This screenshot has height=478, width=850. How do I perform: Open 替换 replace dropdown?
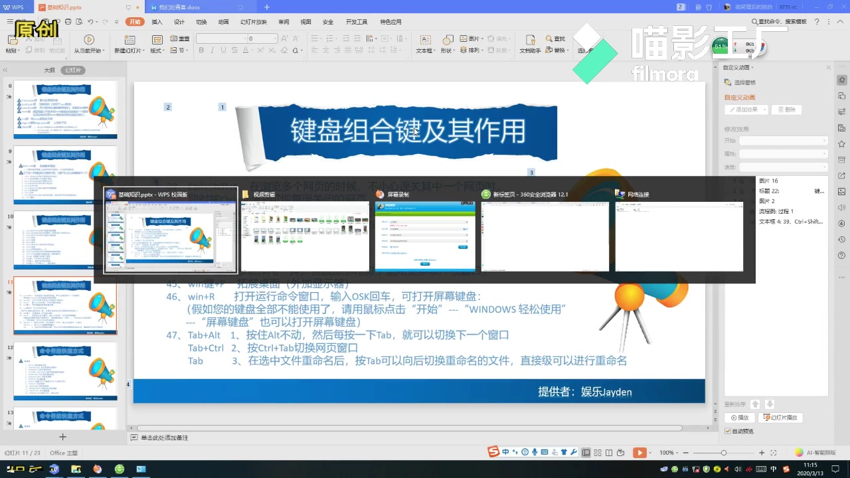coord(556,50)
